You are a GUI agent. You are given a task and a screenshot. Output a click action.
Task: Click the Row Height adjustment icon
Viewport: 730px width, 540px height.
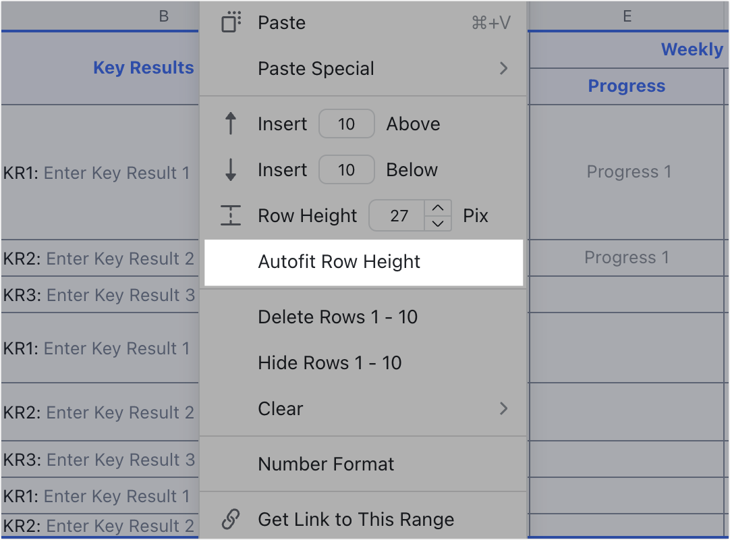(232, 215)
